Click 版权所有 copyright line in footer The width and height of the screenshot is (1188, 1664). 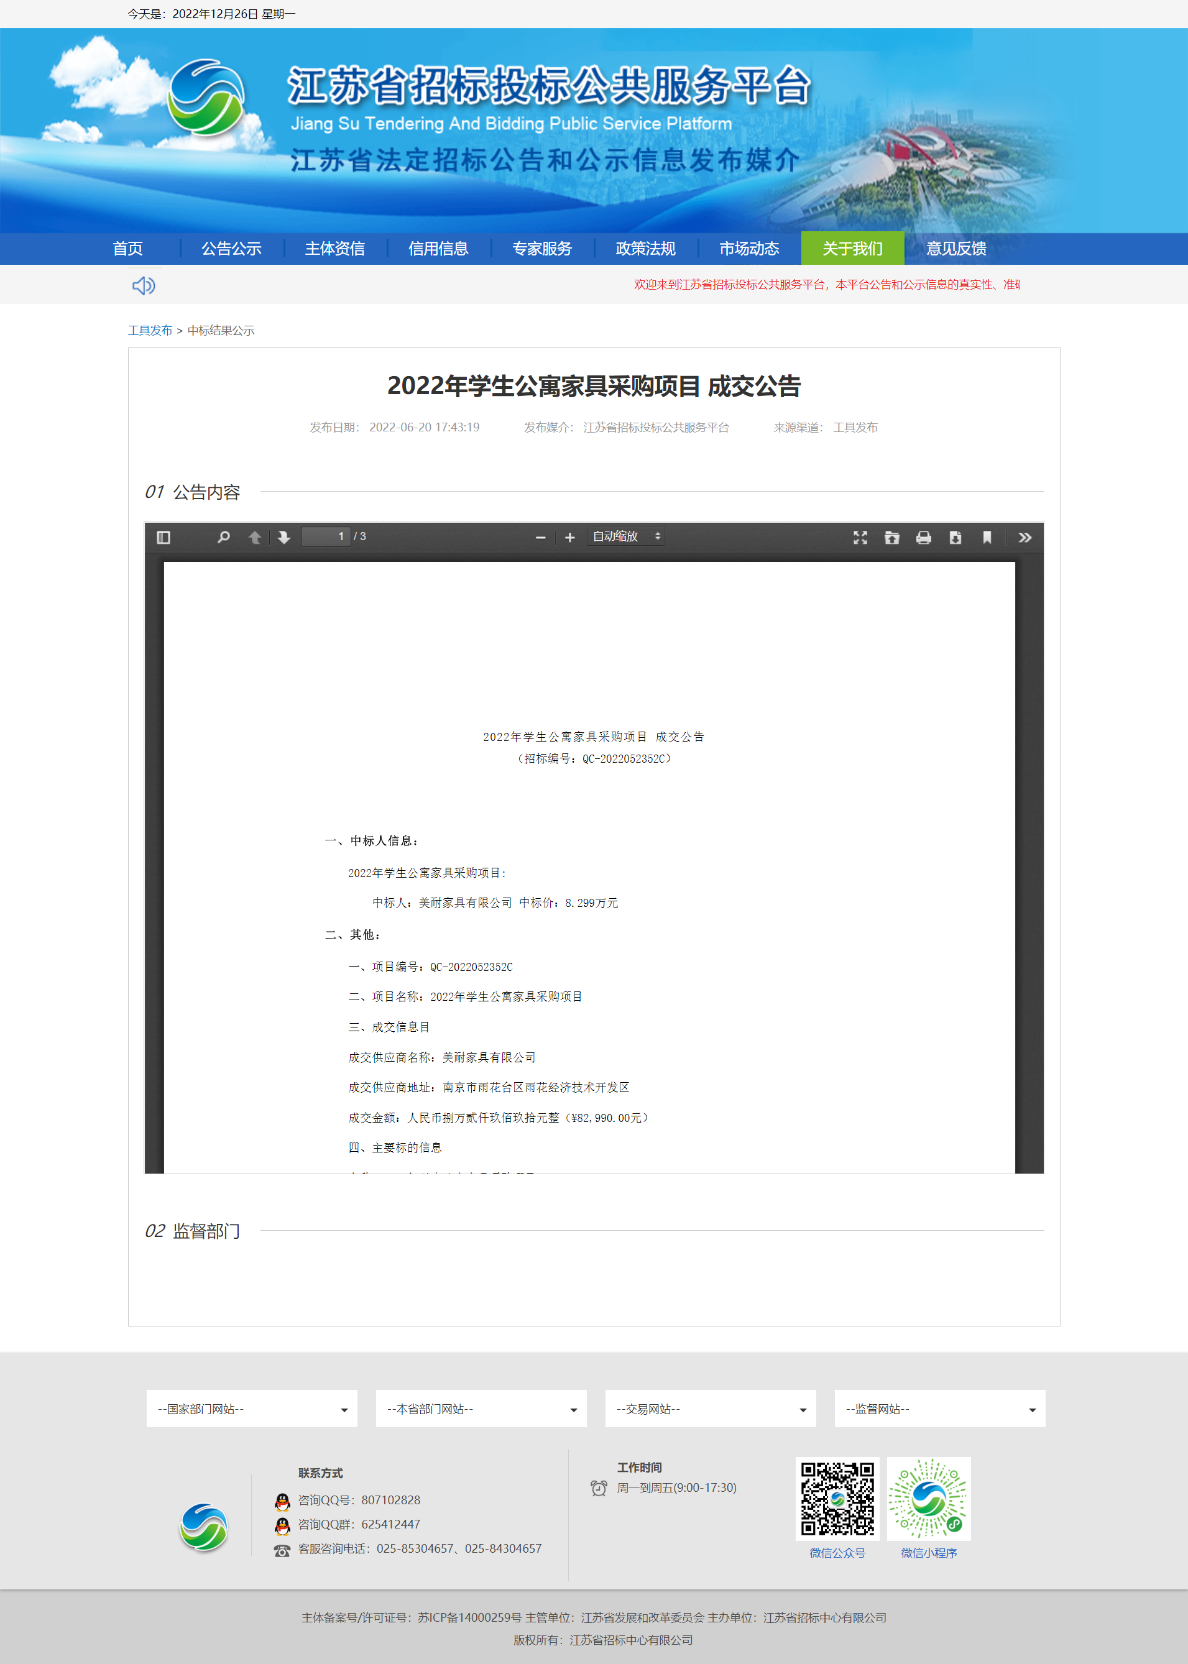[603, 1640]
